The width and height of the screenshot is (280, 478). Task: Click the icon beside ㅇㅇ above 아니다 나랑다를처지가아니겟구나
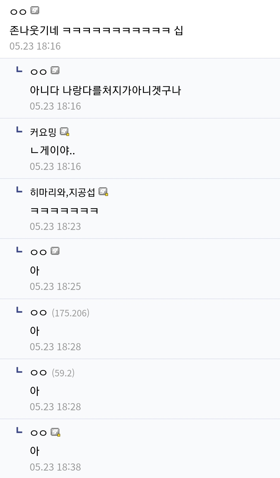pyautogui.click(x=55, y=71)
